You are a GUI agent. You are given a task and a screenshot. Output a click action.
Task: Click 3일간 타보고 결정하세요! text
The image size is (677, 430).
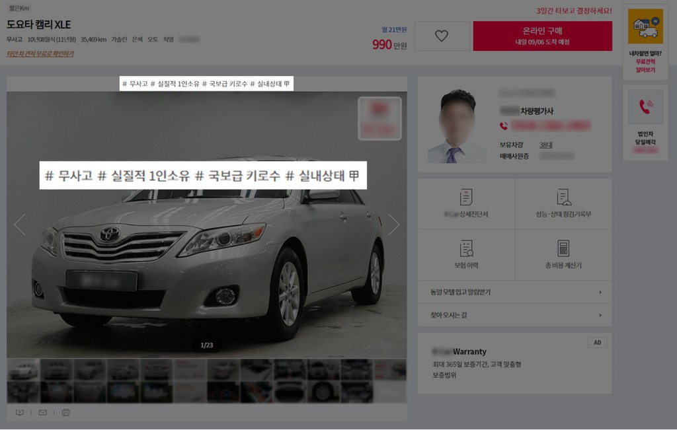(574, 11)
